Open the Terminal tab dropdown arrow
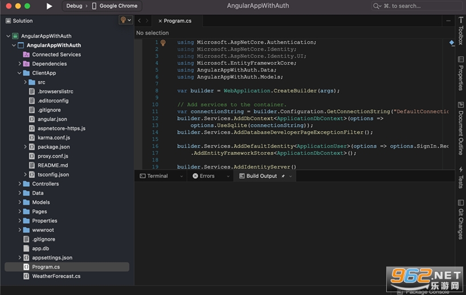The height and width of the screenshot is (295, 466). 181,176
